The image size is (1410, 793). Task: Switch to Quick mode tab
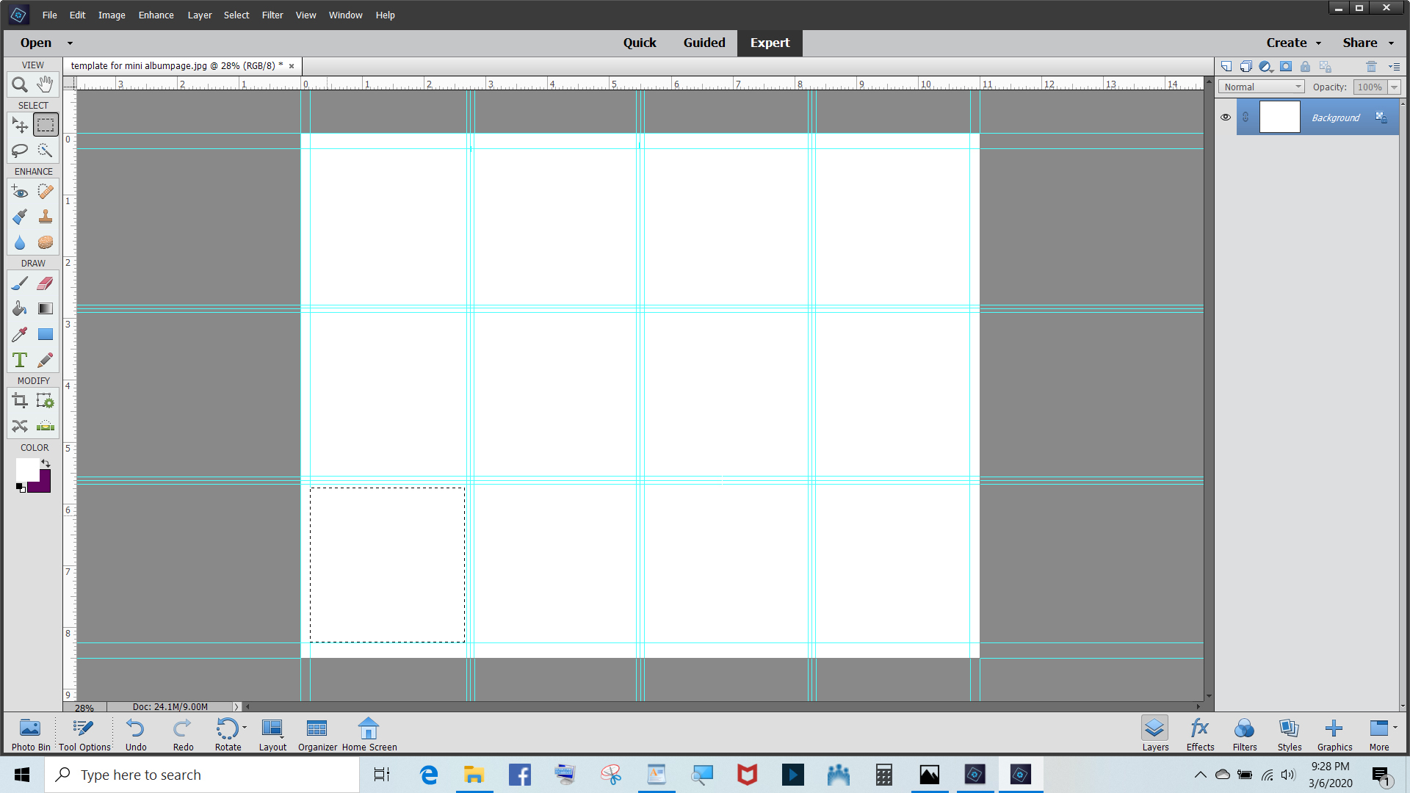640,42
